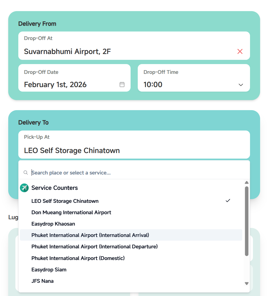Image resolution: width=267 pixels, height=296 pixels.
Task: Choose Don Mueang International Airport
Action: click(71, 212)
